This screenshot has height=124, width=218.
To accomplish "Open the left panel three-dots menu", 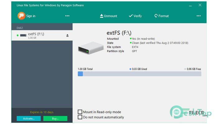I will point(67,16).
